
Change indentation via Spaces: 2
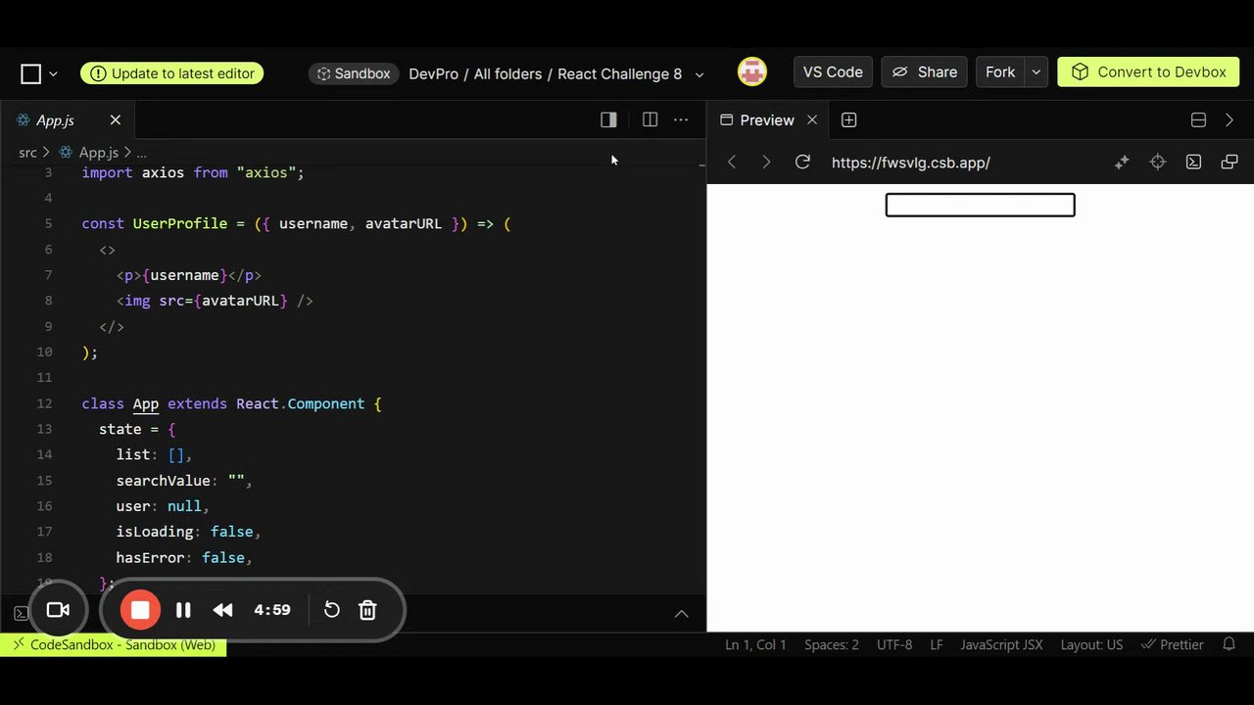coord(832,644)
